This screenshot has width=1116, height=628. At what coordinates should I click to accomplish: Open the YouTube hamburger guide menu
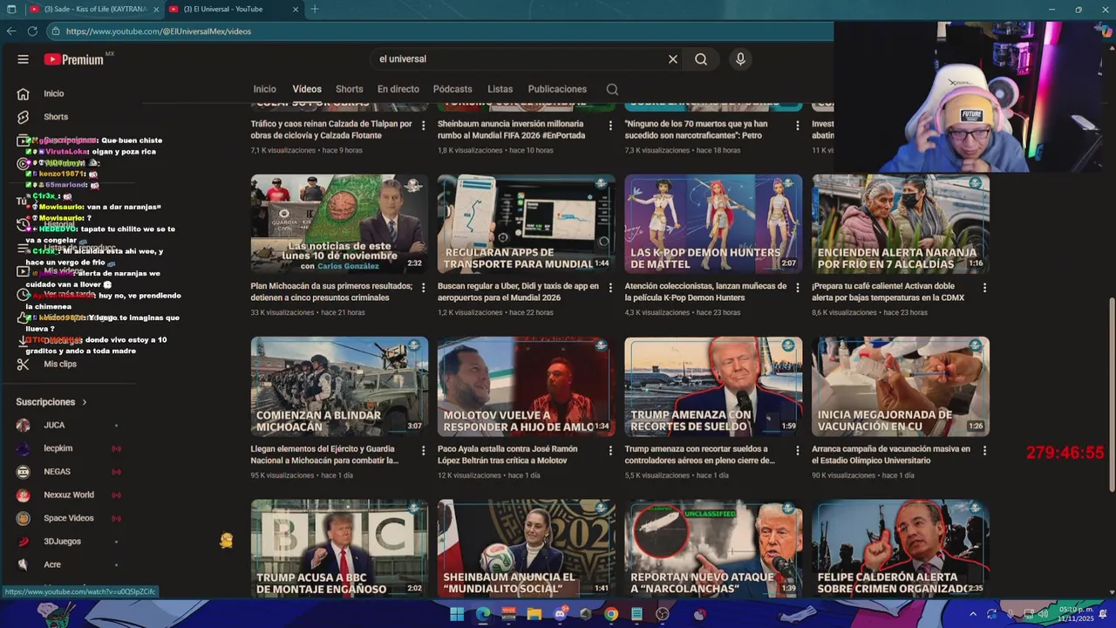point(24,59)
